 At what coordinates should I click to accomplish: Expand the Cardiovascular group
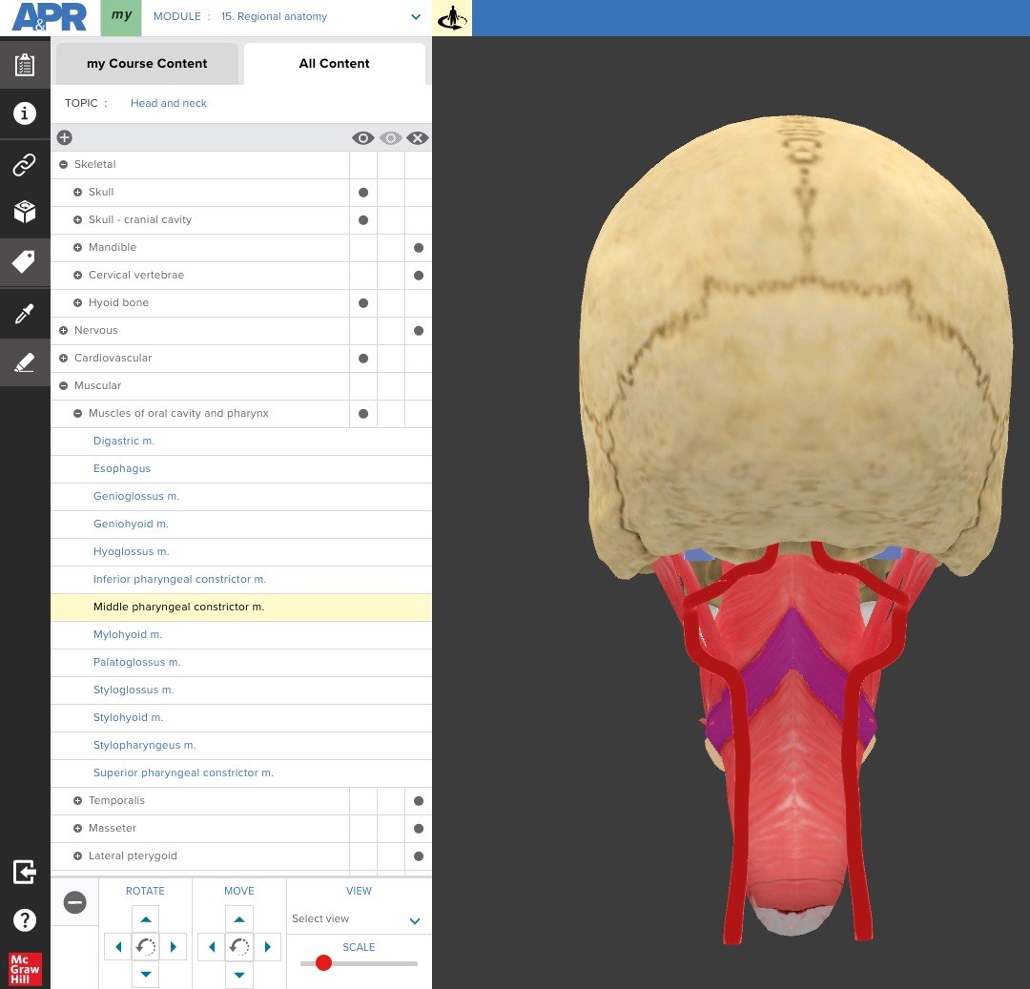pos(63,358)
